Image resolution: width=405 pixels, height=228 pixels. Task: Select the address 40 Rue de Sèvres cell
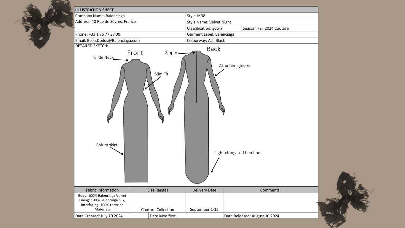[130, 25]
